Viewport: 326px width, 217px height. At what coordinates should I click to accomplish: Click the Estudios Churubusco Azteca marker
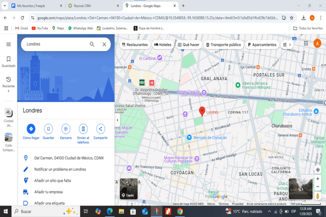316,111
